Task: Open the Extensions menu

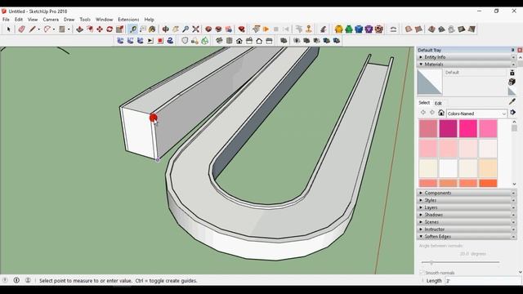Action: click(128, 20)
